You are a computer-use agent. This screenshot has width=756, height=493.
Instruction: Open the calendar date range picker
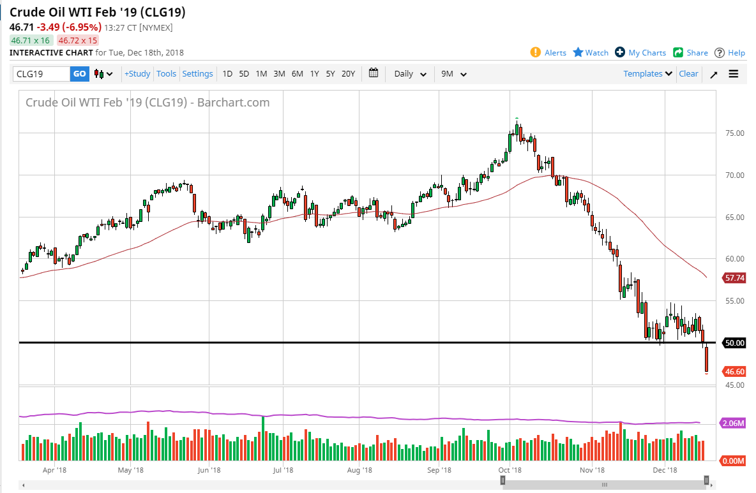[374, 73]
